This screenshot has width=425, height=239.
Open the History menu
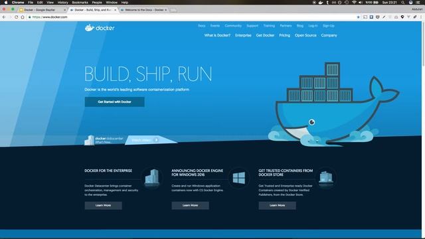click(62, 3)
